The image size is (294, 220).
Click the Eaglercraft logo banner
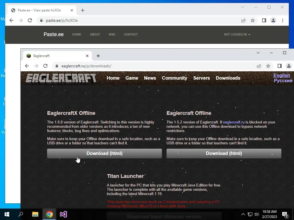[x=61, y=78]
